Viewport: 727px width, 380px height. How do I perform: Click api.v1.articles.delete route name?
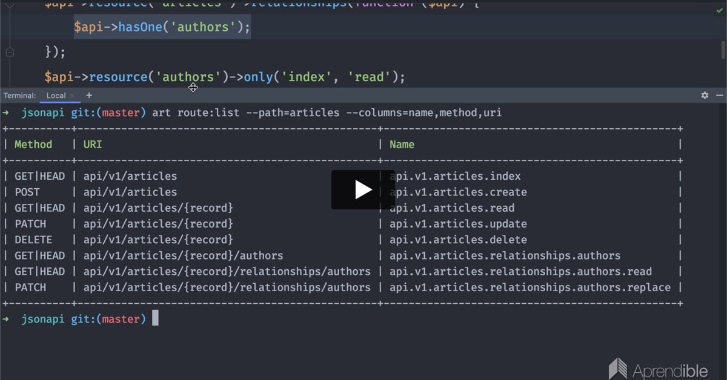tap(458, 240)
